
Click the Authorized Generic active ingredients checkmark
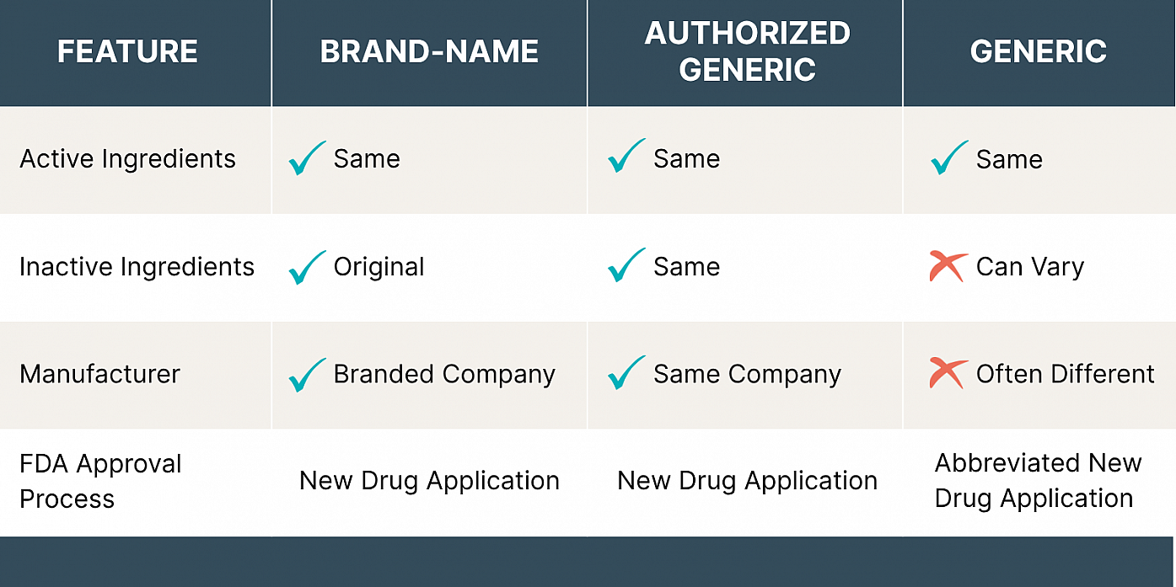coord(626,157)
